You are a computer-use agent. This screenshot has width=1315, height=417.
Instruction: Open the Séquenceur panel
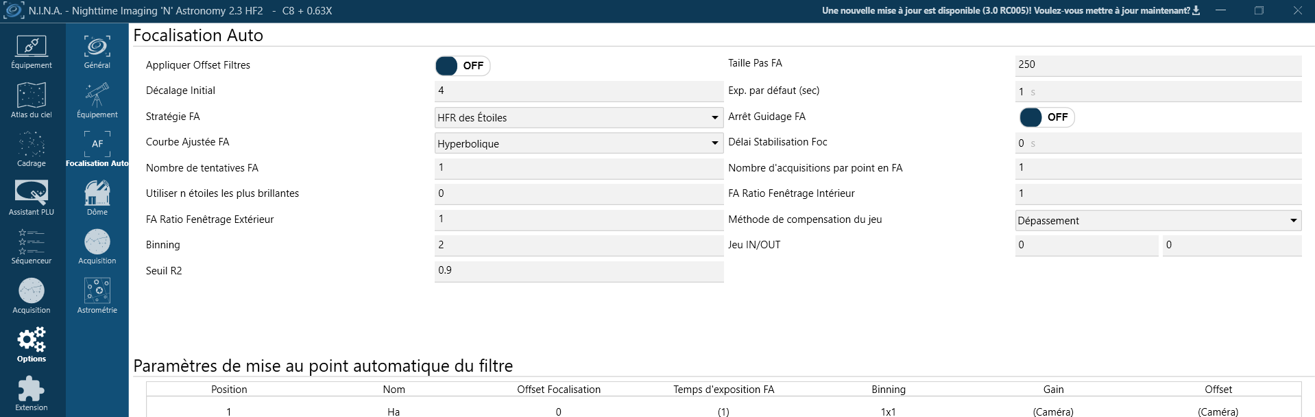pyautogui.click(x=32, y=247)
